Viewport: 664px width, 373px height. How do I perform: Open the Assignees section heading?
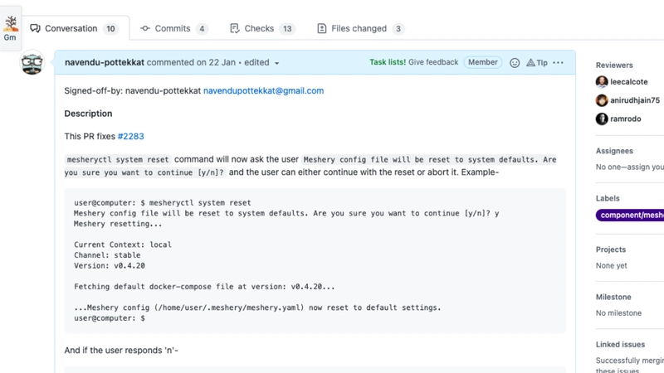click(614, 151)
